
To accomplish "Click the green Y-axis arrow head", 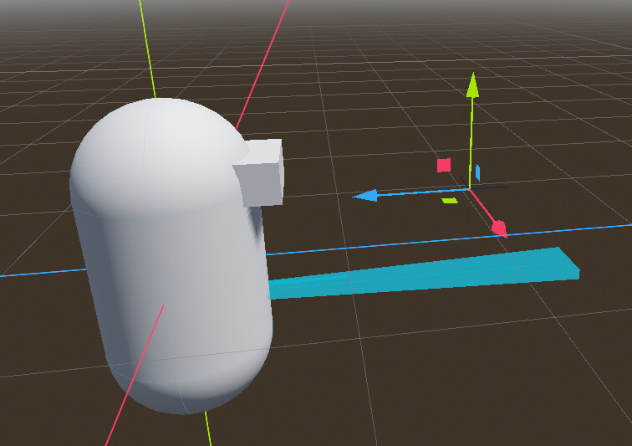I will tap(472, 85).
